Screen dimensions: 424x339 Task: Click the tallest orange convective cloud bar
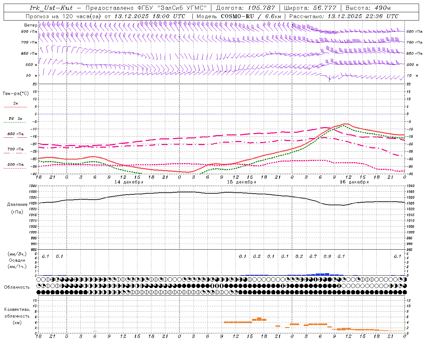(259, 319)
